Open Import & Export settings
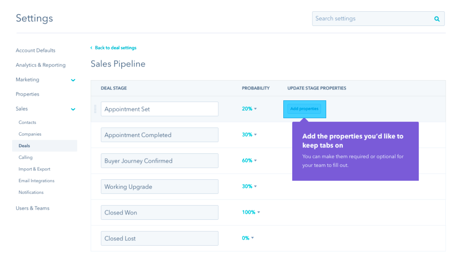The height and width of the screenshot is (274, 464). tap(34, 169)
